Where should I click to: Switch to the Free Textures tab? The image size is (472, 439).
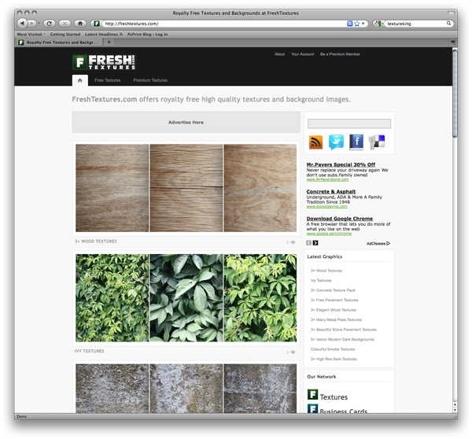pos(108,80)
